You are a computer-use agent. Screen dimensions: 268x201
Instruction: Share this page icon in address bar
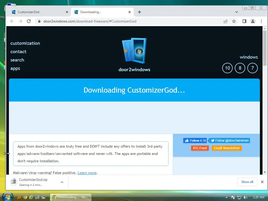(225, 21)
